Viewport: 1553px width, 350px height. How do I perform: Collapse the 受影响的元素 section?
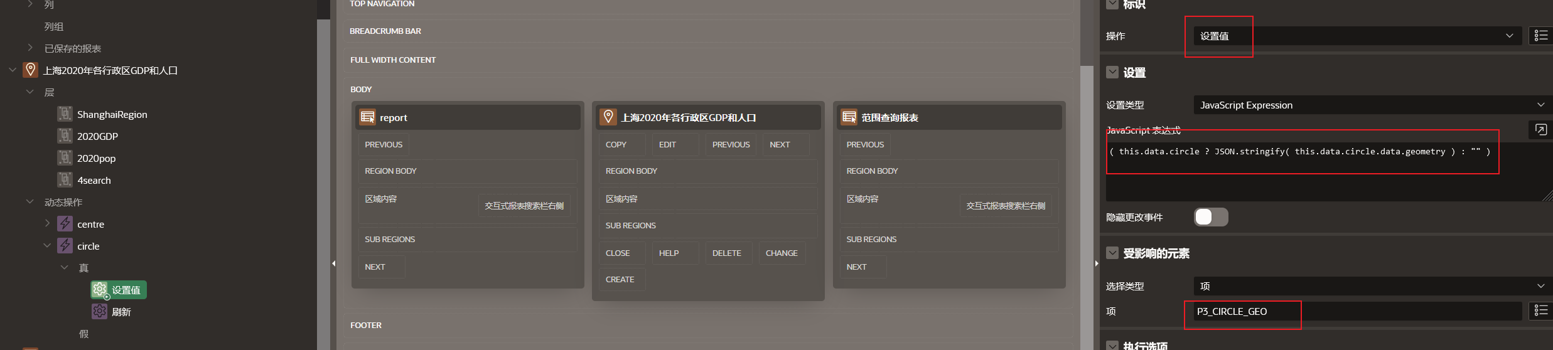click(1112, 253)
